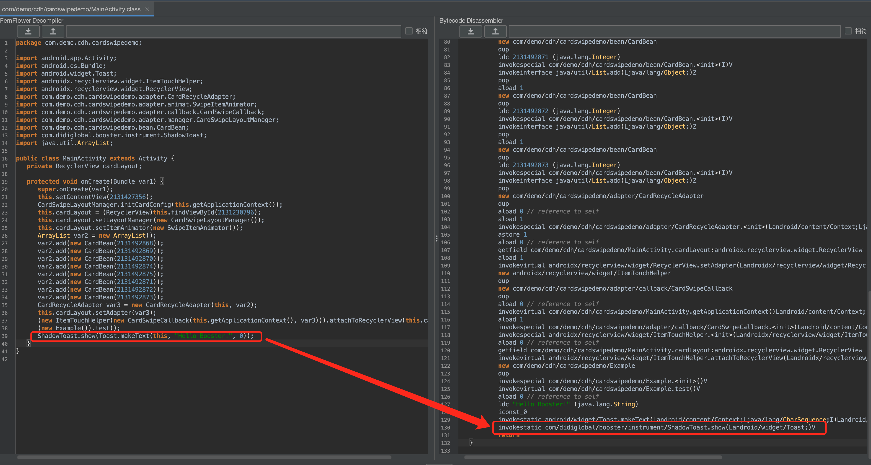
Task: Focus the FernFlower Decompiler search field
Action: [233, 31]
